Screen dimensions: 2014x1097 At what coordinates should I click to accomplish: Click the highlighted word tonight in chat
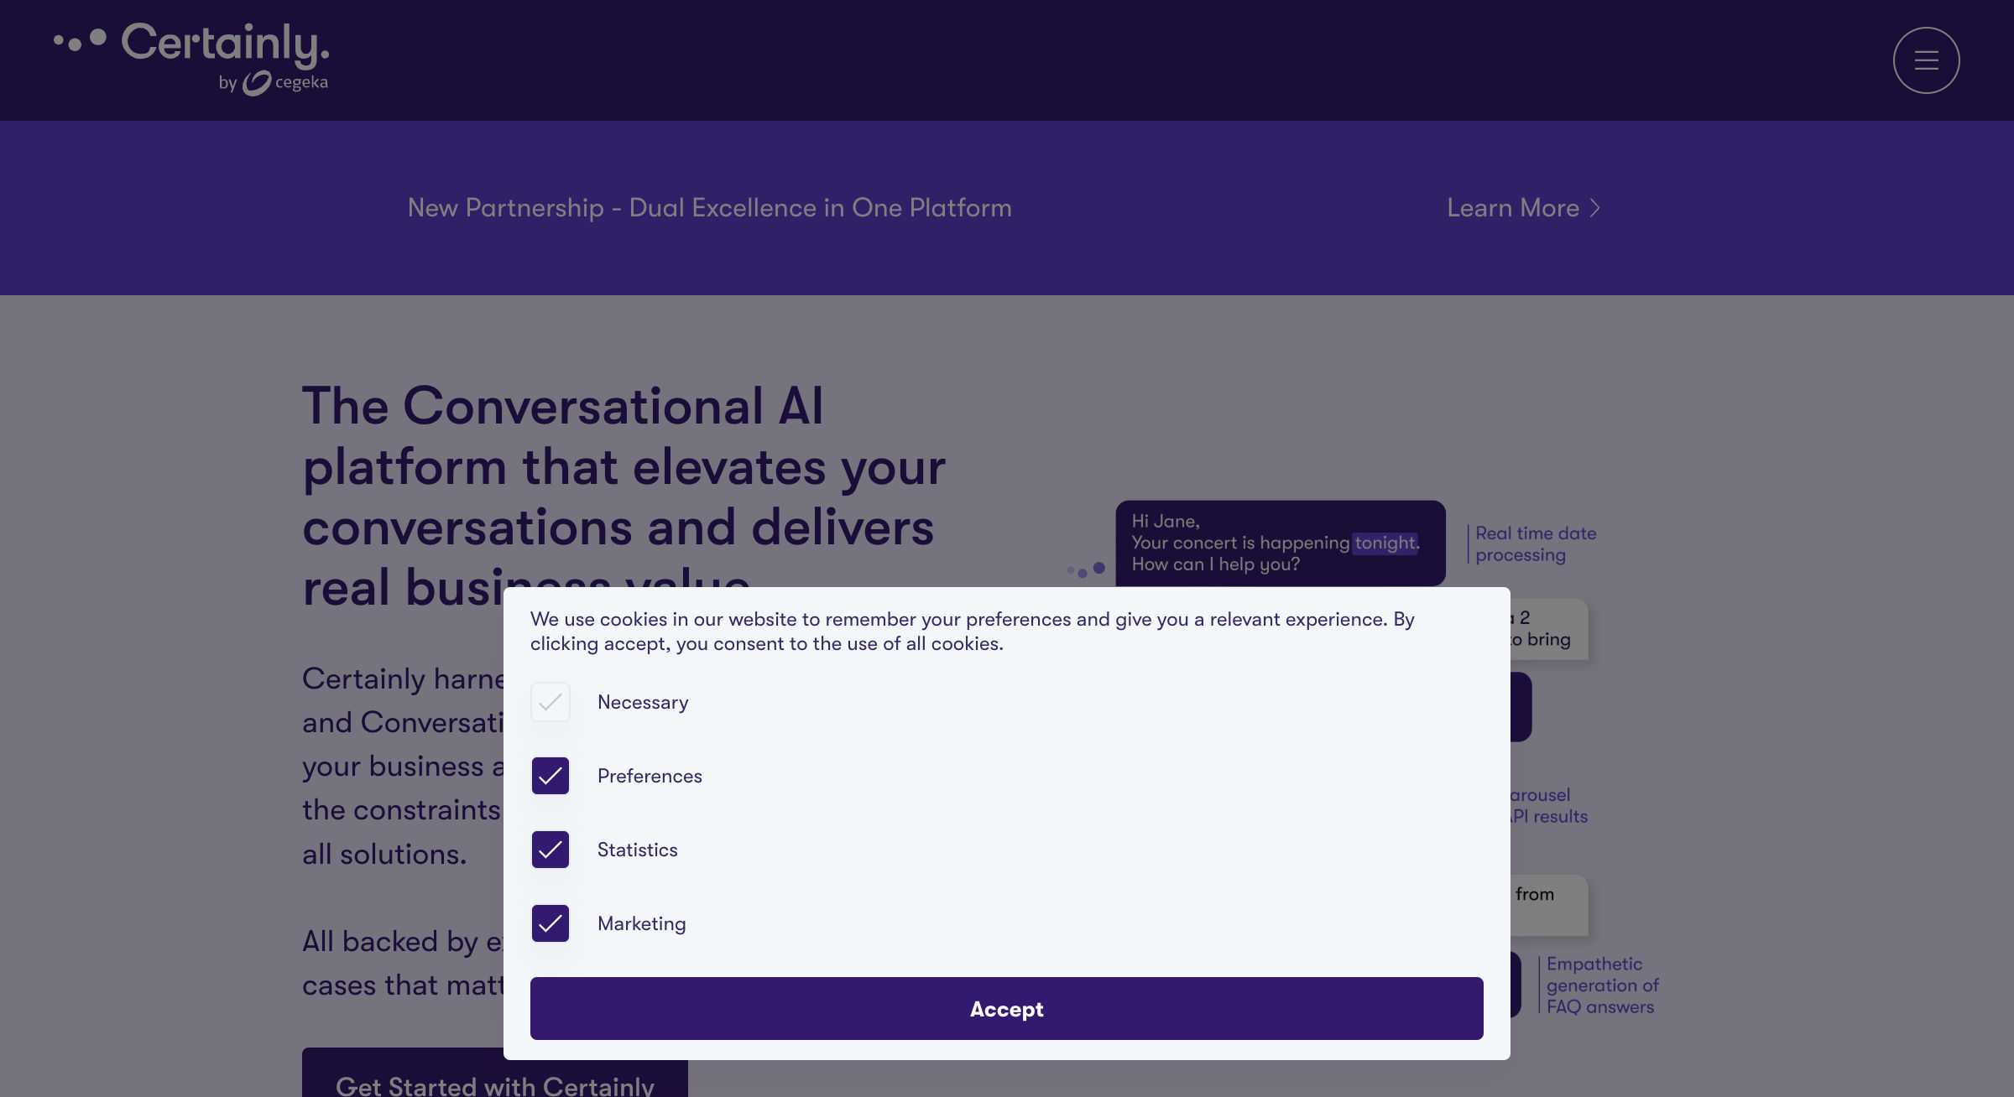[1385, 543]
